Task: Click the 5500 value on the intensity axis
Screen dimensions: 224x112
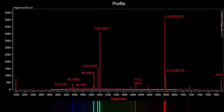Action: click(x=7, y=13)
